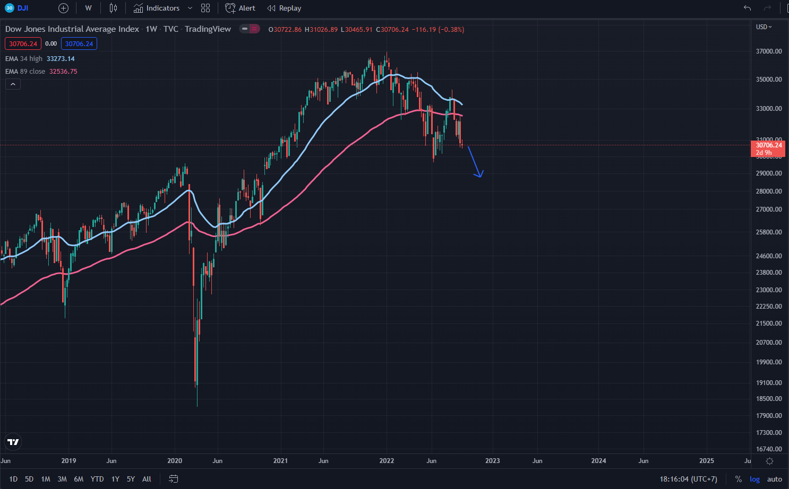Set the 6M time range
Screen dimensions: 789x489
coord(79,479)
